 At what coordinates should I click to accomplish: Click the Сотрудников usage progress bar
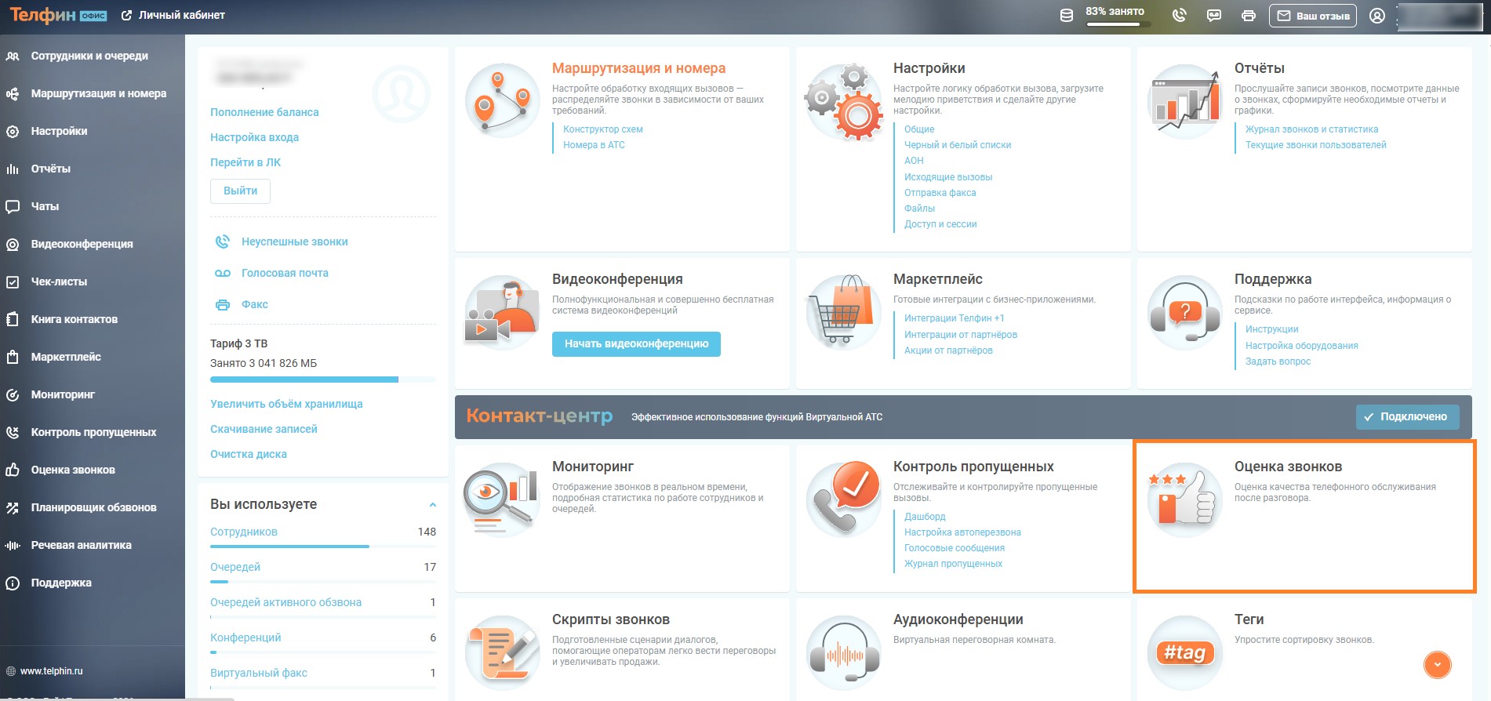click(x=323, y=547)
